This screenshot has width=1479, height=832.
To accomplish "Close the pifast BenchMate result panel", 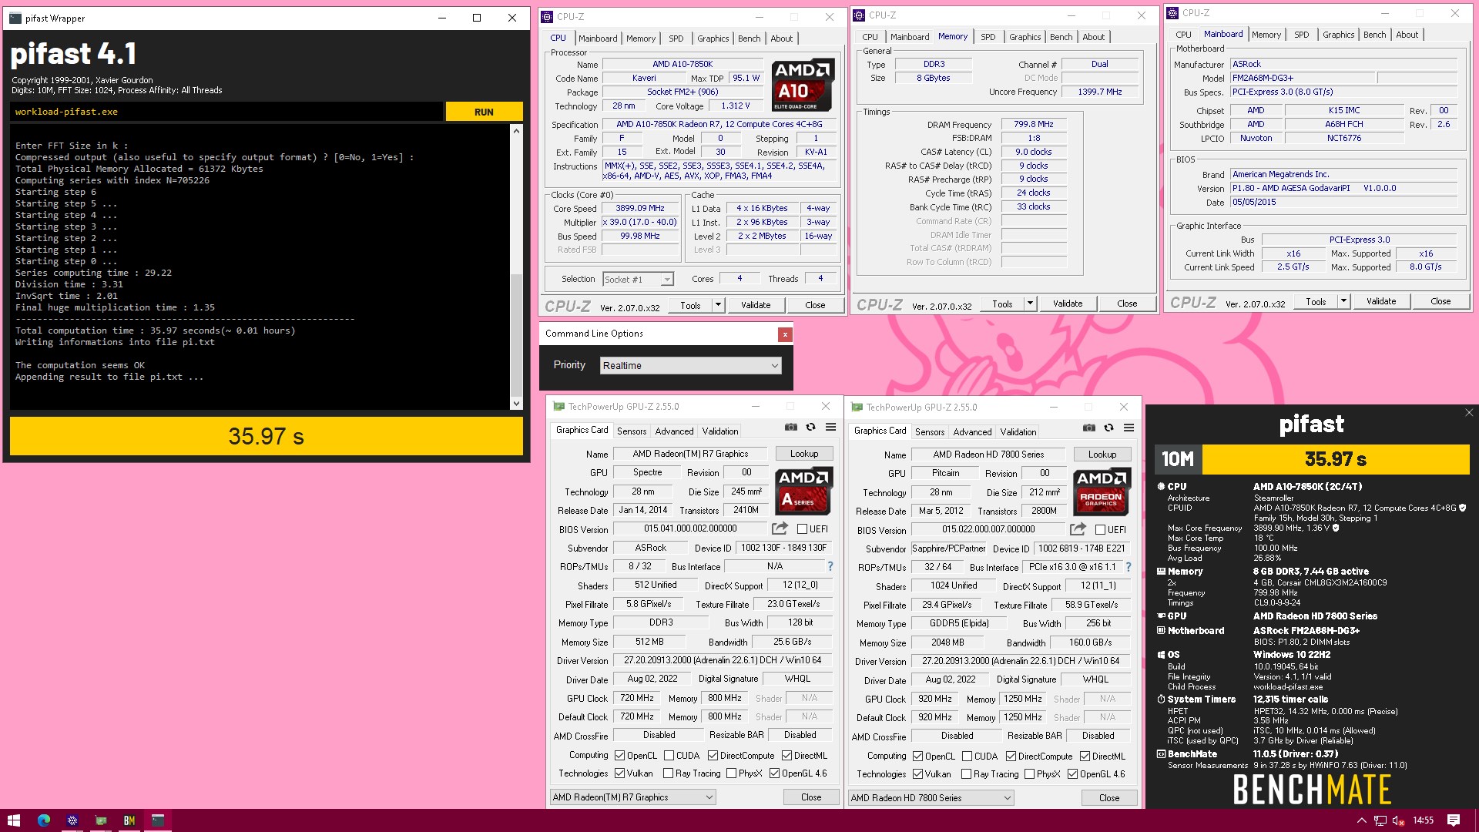I will [1468, 413].
